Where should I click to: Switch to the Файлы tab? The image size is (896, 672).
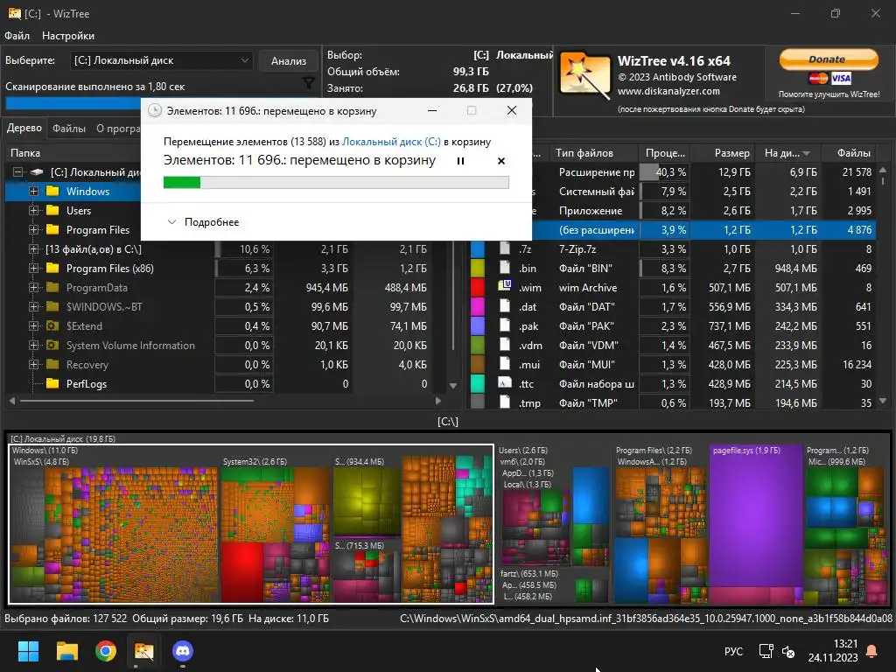69,129
